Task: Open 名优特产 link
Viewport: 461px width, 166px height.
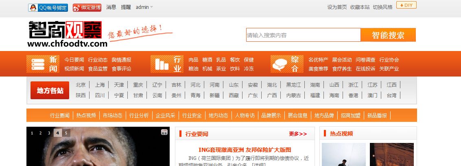Action: click(319, 60)
